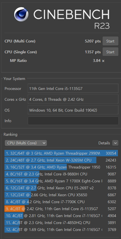Viewport: 121px width, 239px height.
Task: Select ranking row Threadripper 1950 16C/32T
Action: [x=61, y=167]
